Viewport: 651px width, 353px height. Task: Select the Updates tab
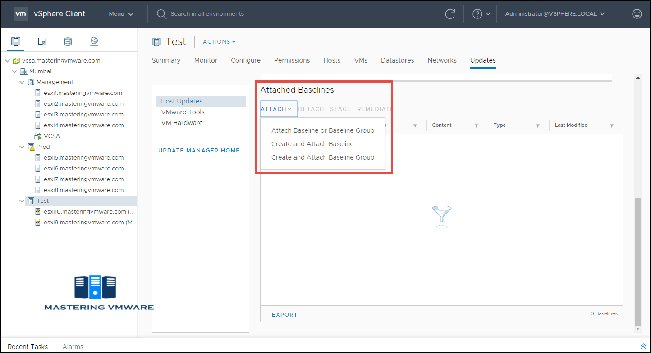(483, 60)
